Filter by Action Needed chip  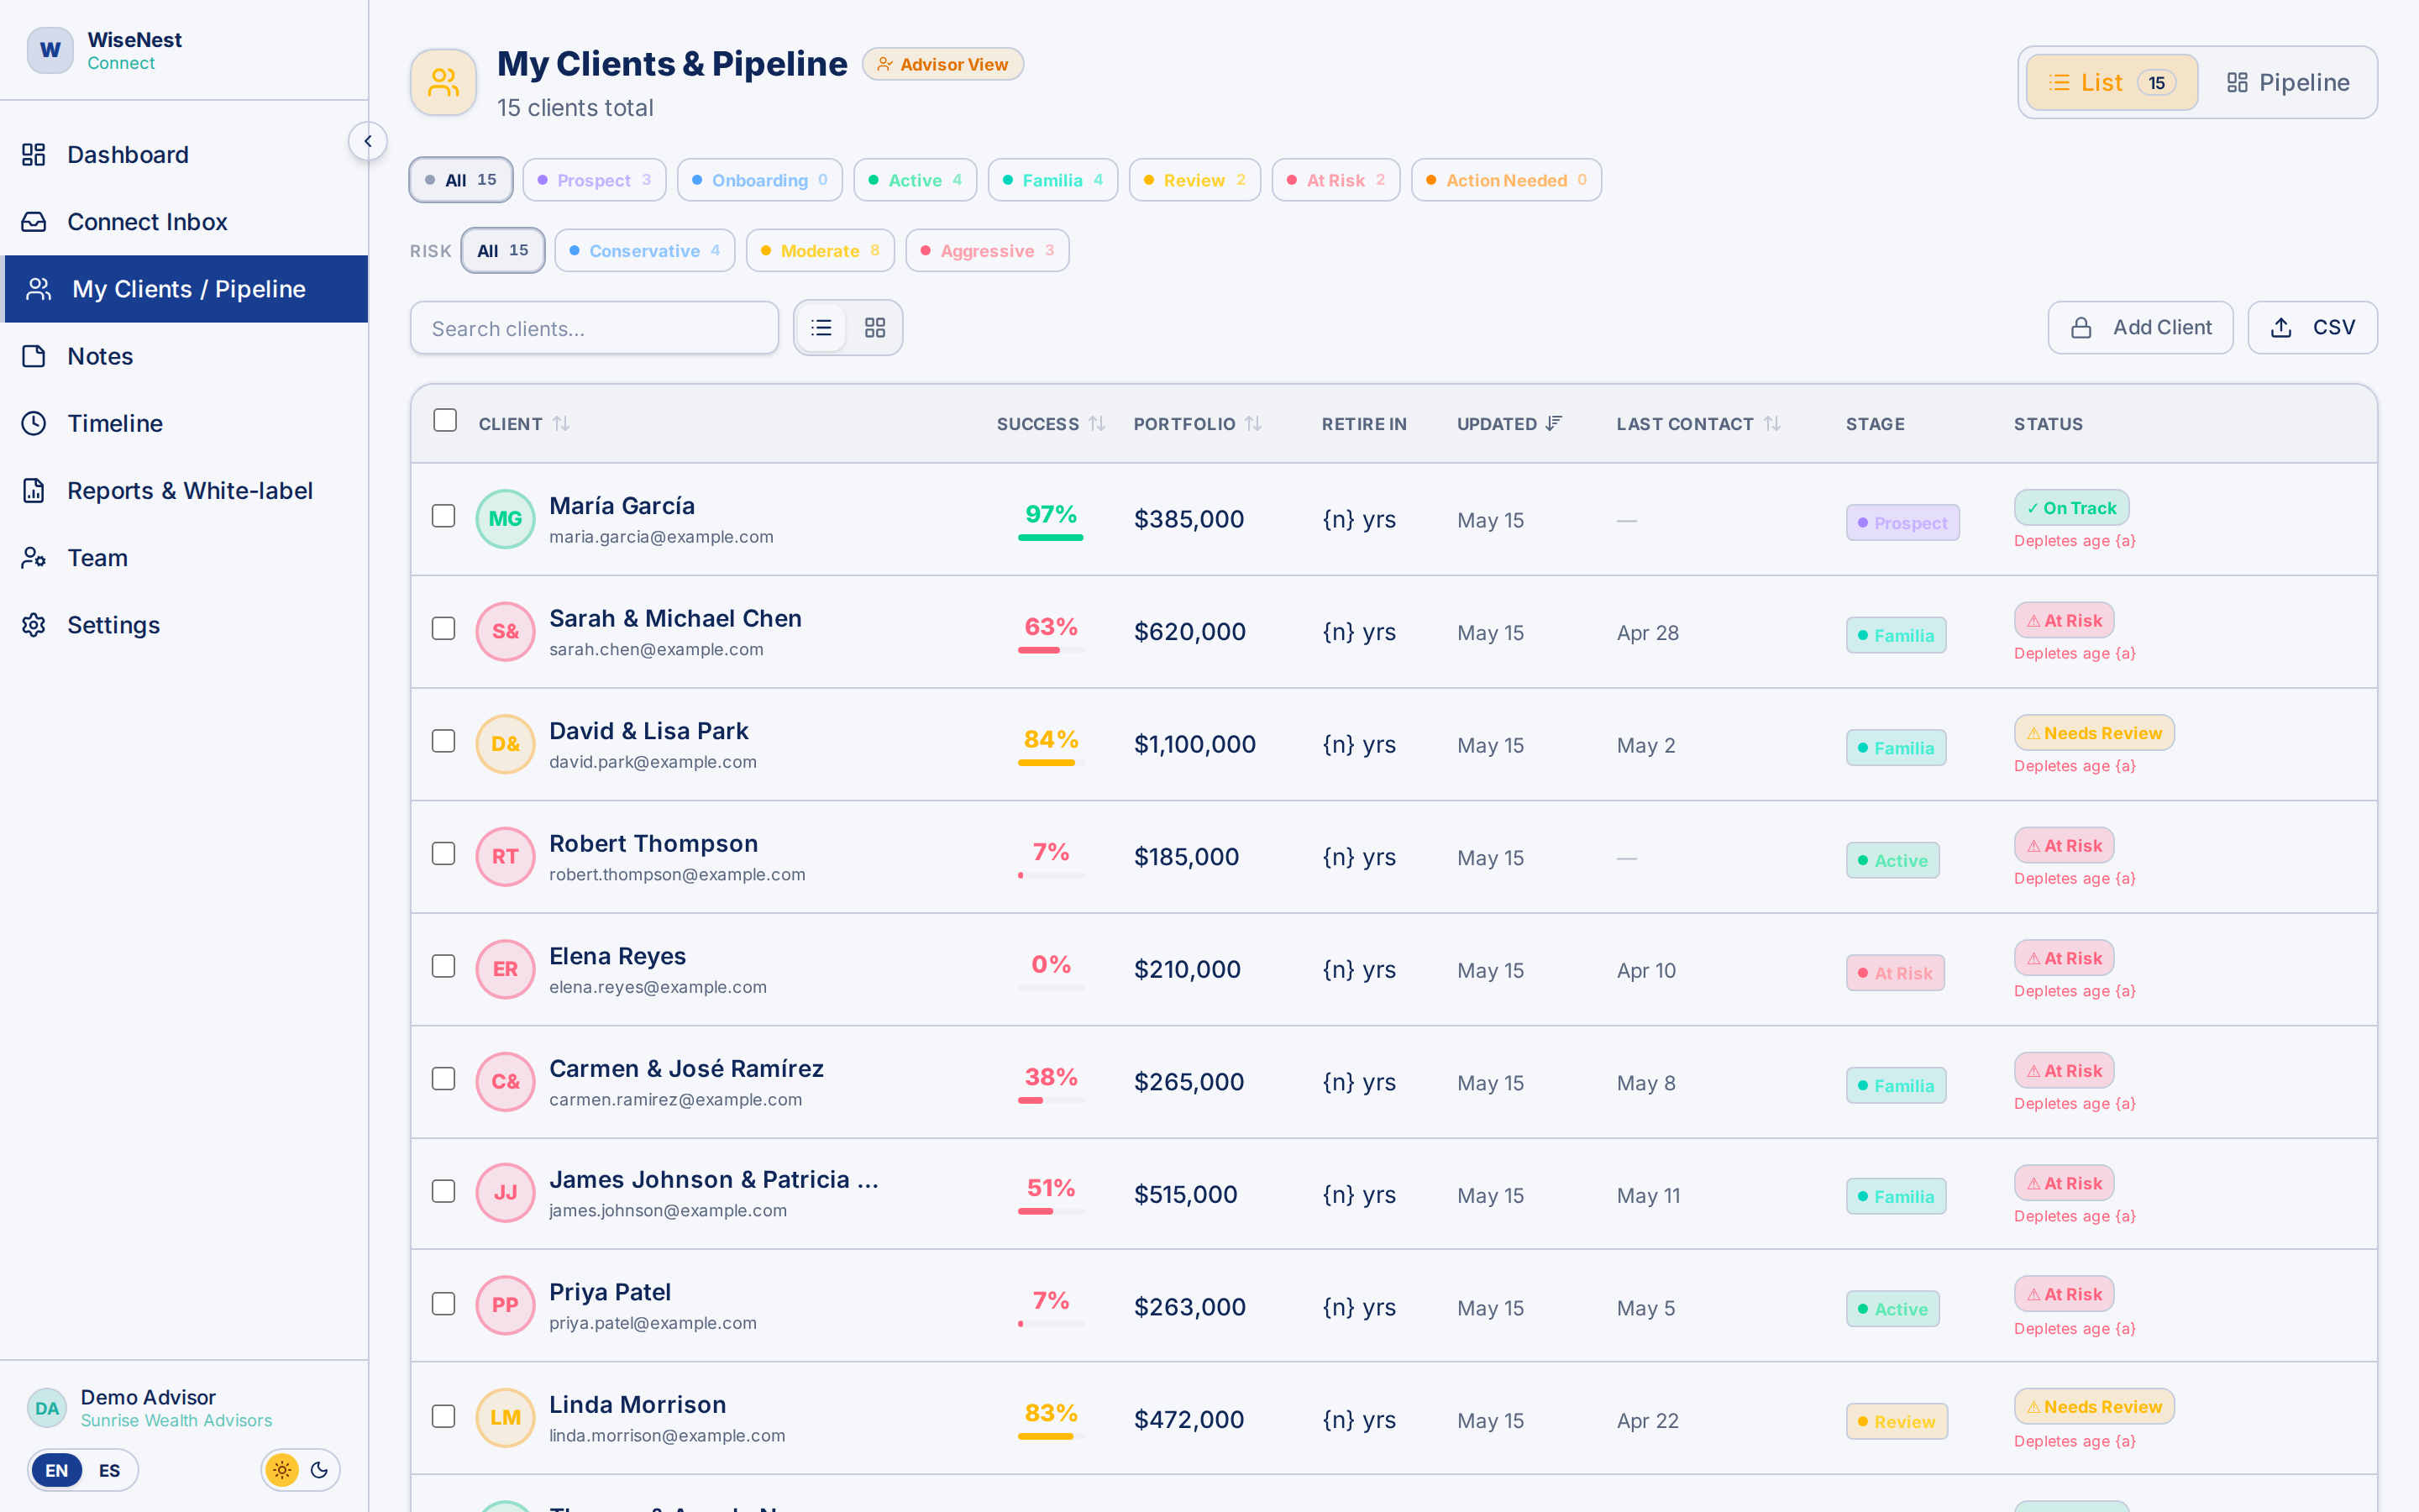(x=1506, y=180)
